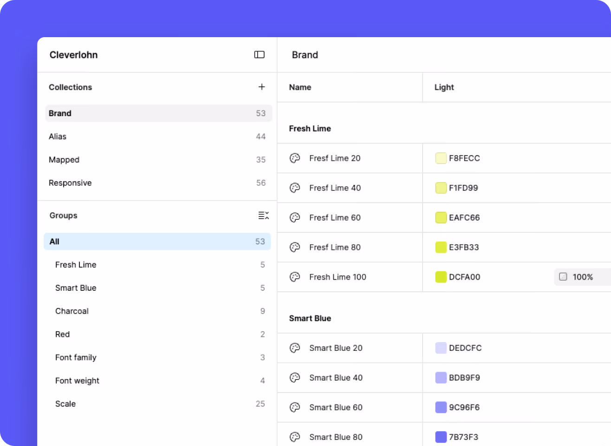Select the Font family group
This screenshot has width=611, height=446.
[x=157, y=358]
